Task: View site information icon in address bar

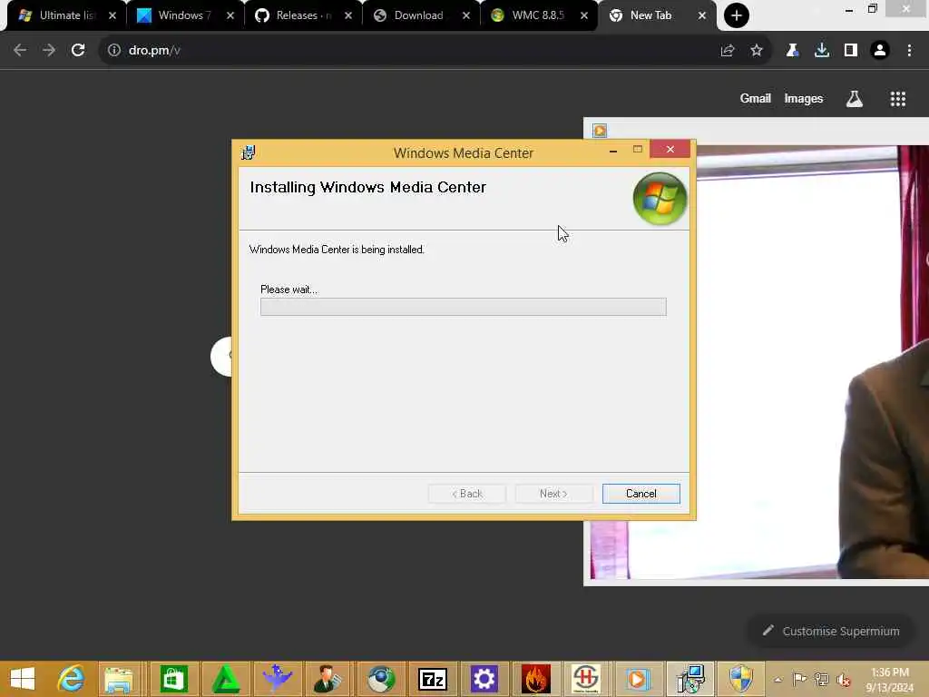Action: (113, 51)
